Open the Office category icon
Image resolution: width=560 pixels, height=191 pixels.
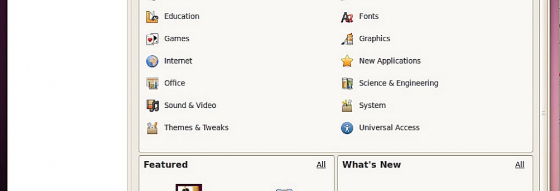click(x=152, y=83)
